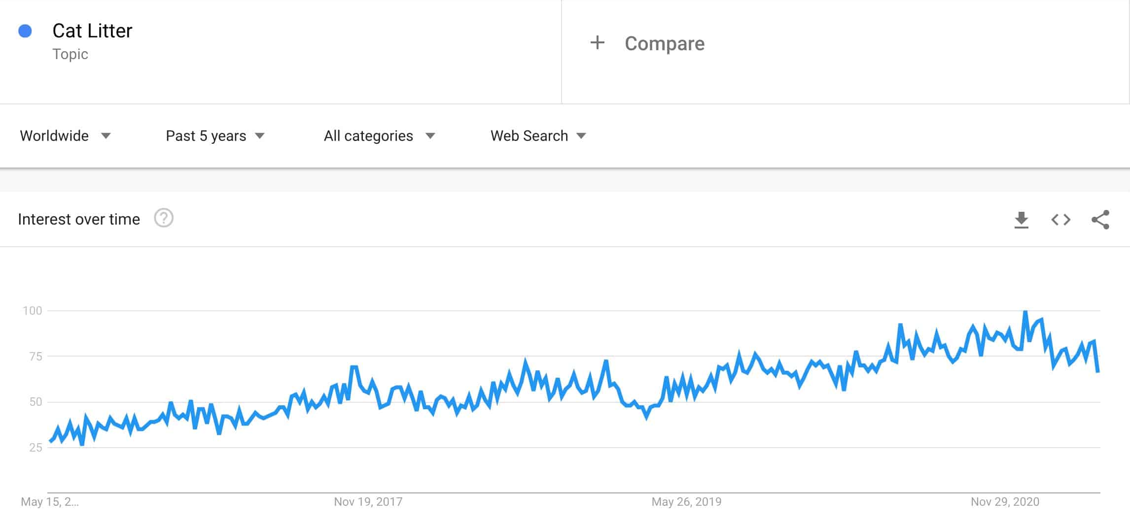
Task: Select the May 26, 2019 date label
Action: 686,502
